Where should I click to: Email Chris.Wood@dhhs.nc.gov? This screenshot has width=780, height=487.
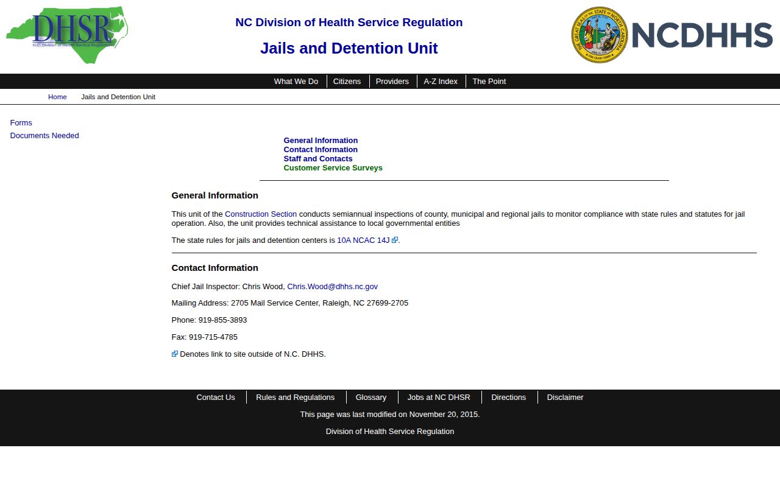[x=333, y=287]
